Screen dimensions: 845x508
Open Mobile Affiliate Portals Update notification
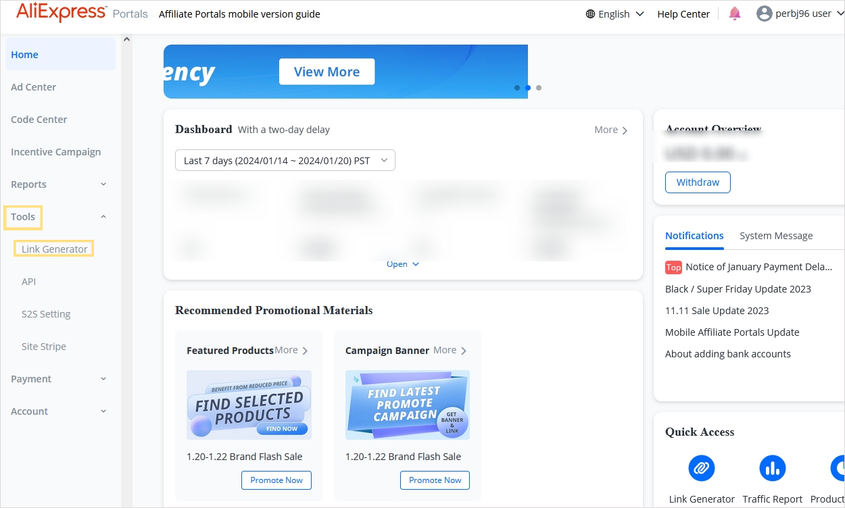pos(732,332)
